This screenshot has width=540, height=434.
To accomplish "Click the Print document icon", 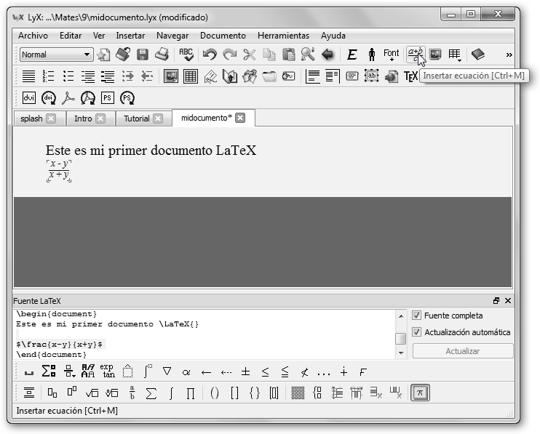I will click(162, 55).
